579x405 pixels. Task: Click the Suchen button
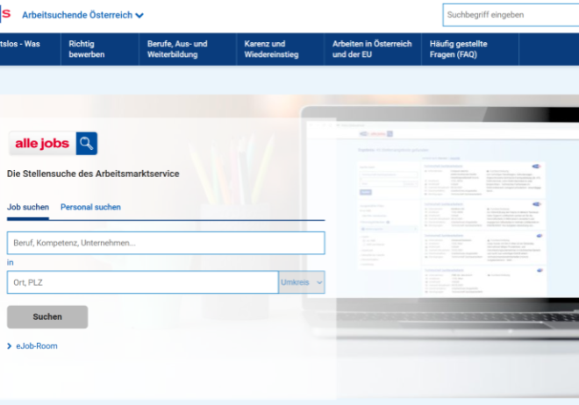pos(47,316)
